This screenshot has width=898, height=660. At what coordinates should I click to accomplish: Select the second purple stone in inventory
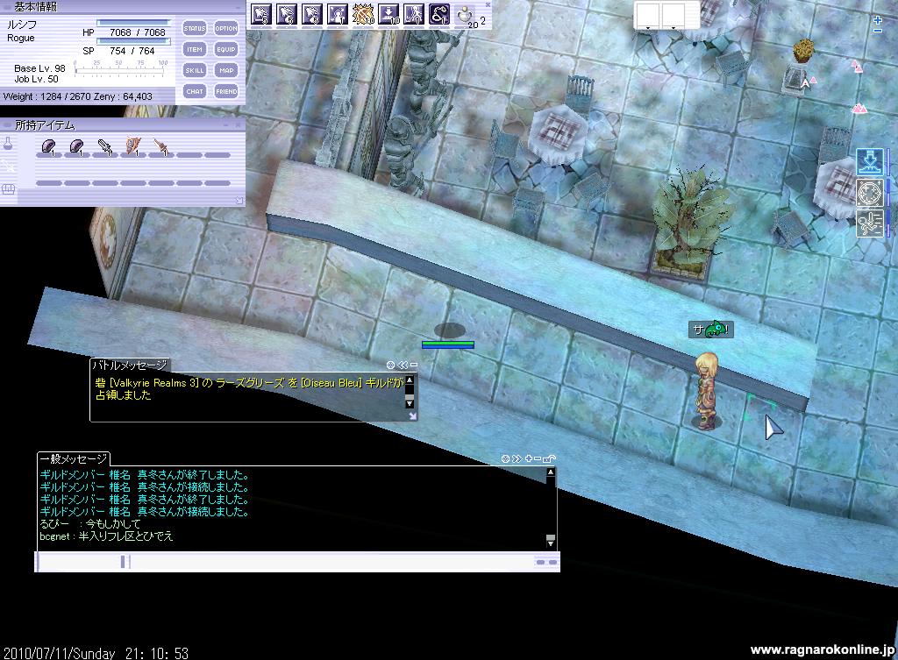(76, 147)
